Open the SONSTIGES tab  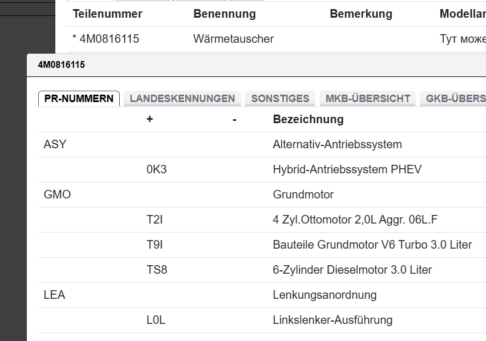281,98
